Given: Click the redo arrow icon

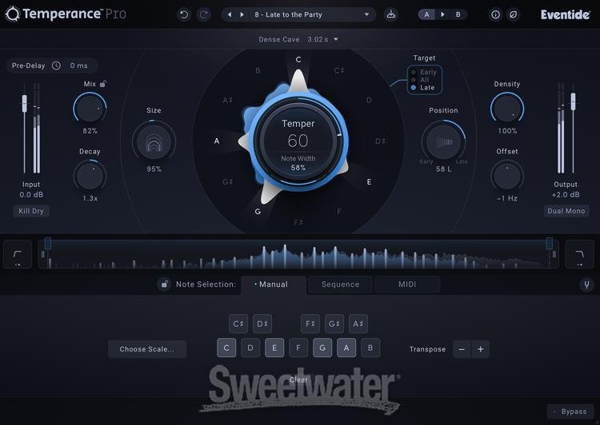Looking at the screenshot, I should coord(203,14).
